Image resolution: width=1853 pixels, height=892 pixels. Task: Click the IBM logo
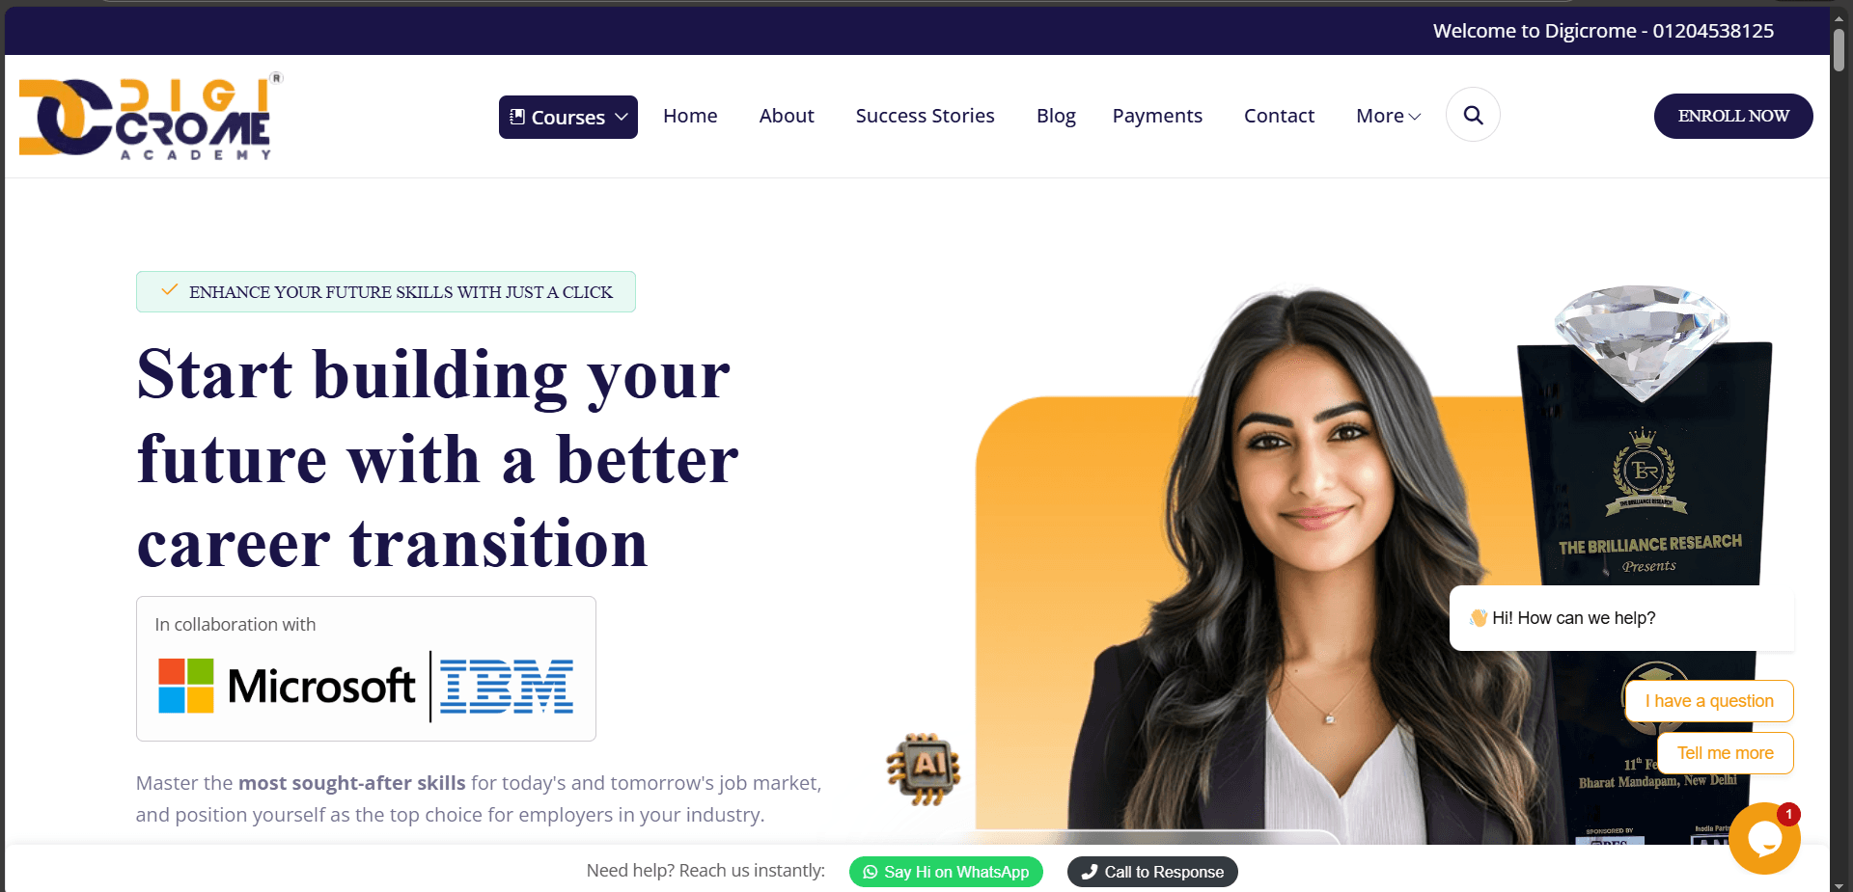[x=507, y=687]
